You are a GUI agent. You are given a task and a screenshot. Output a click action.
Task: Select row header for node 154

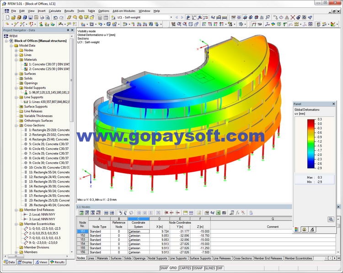click(x=83, y=244)
